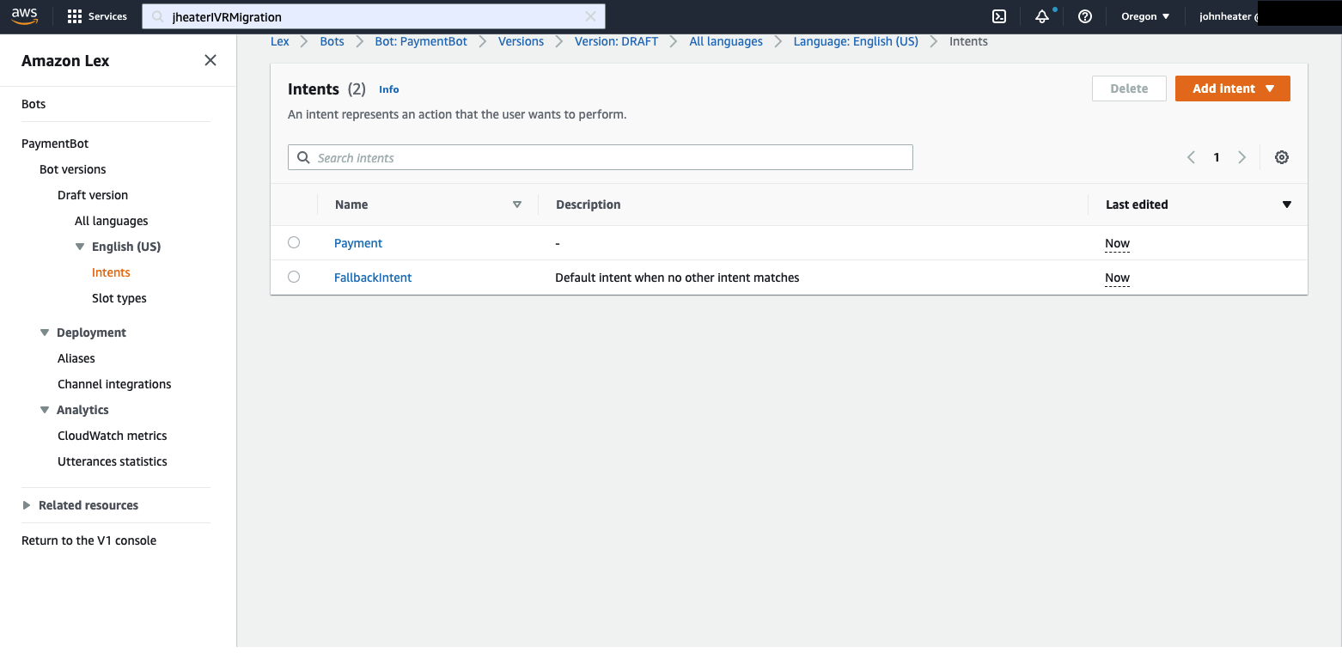
Task: Click the FallbackIntent link
Action: 373,278
